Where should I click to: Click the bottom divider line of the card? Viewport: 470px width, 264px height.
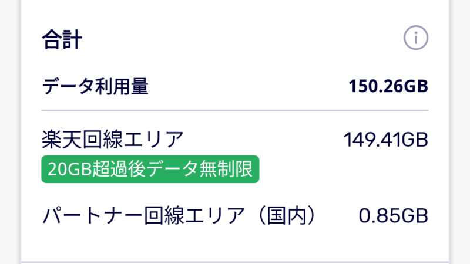235,262
